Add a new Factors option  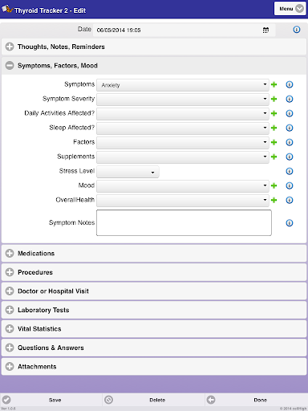click(274, 142)
